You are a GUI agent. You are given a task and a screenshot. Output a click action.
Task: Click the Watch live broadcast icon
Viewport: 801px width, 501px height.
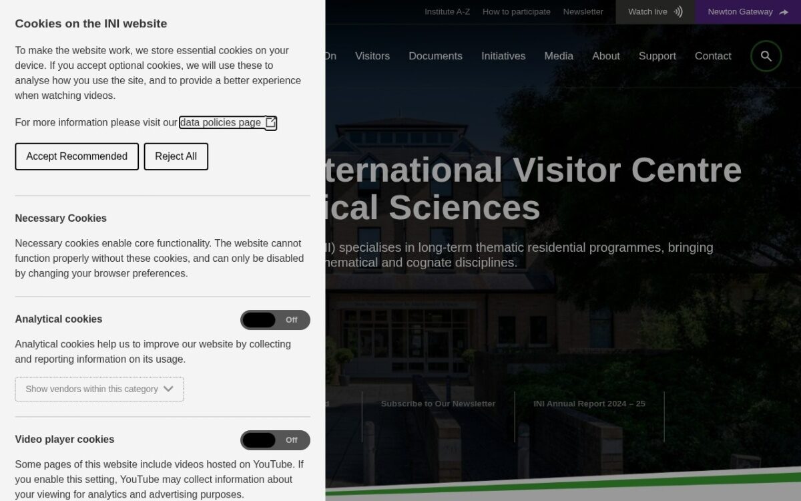[678, 12]
